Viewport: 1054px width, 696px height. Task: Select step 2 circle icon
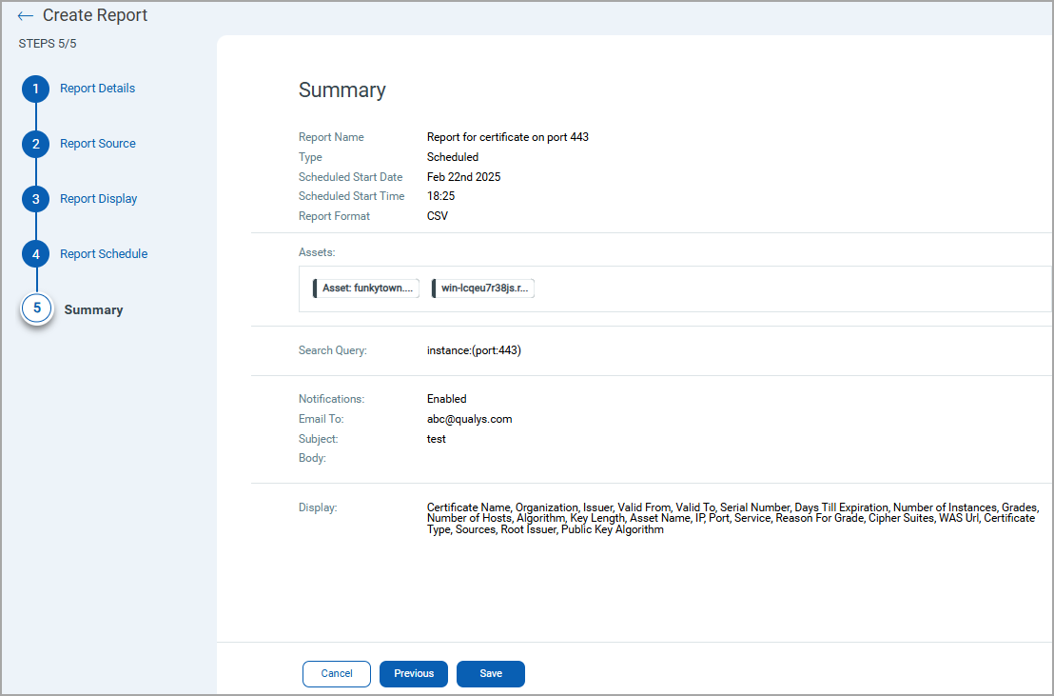coord(35,144)
